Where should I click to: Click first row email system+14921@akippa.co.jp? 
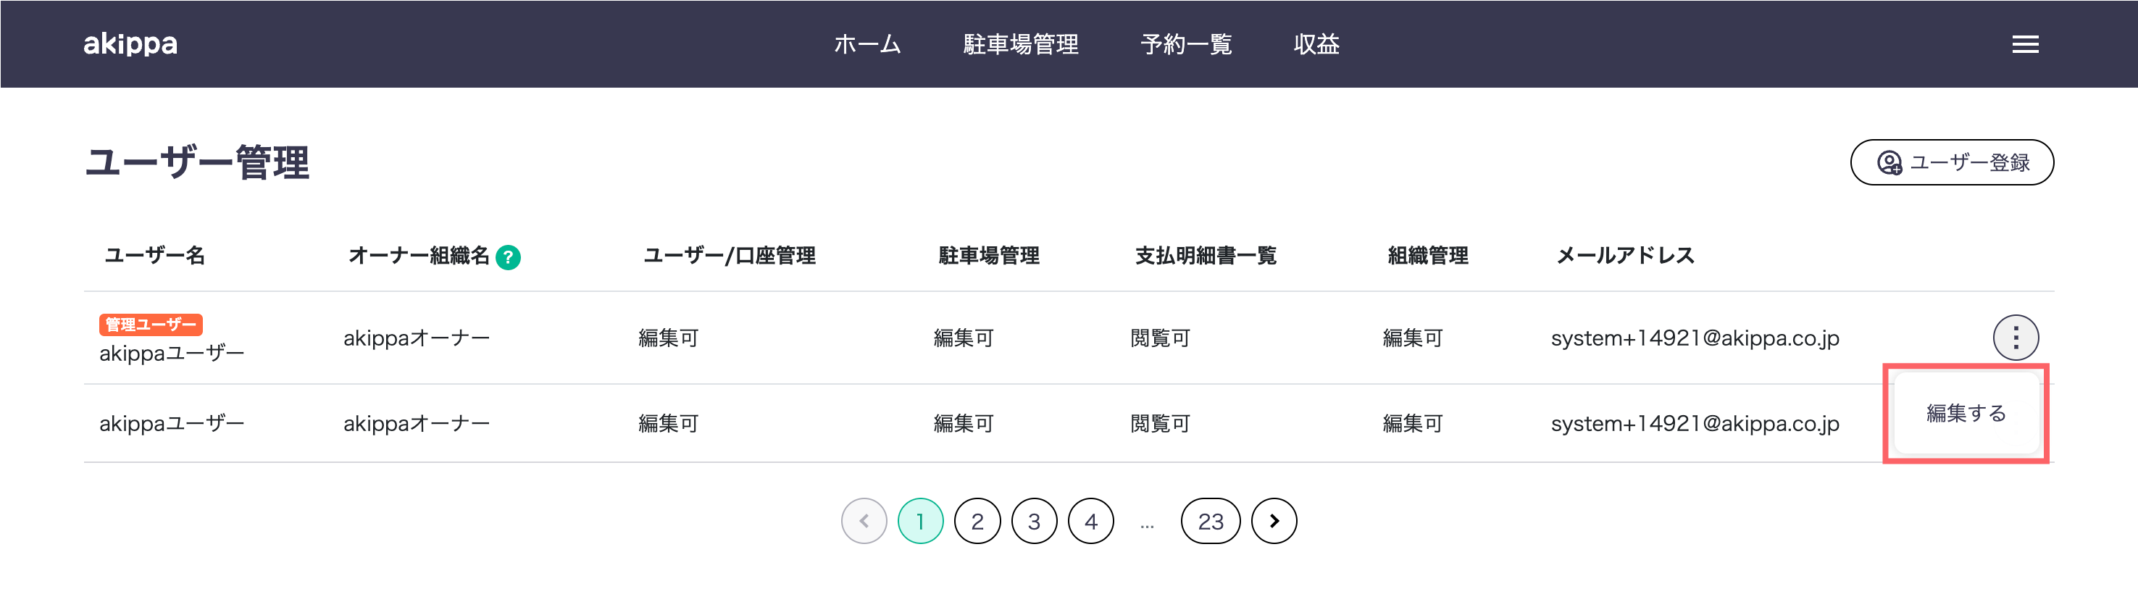coord(1695,338)
